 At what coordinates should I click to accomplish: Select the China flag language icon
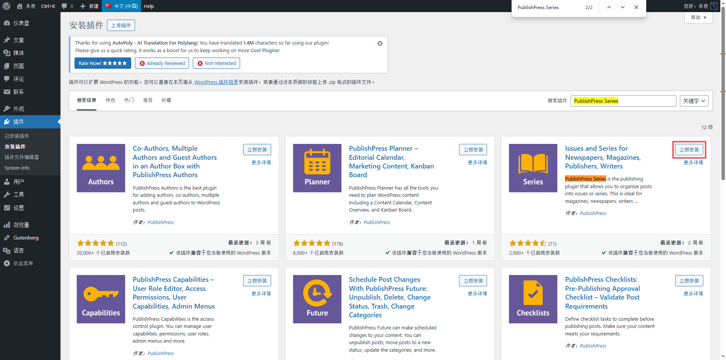108,6
